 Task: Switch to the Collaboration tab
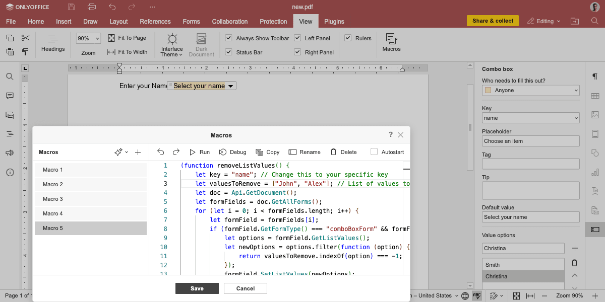click(230, 22)
